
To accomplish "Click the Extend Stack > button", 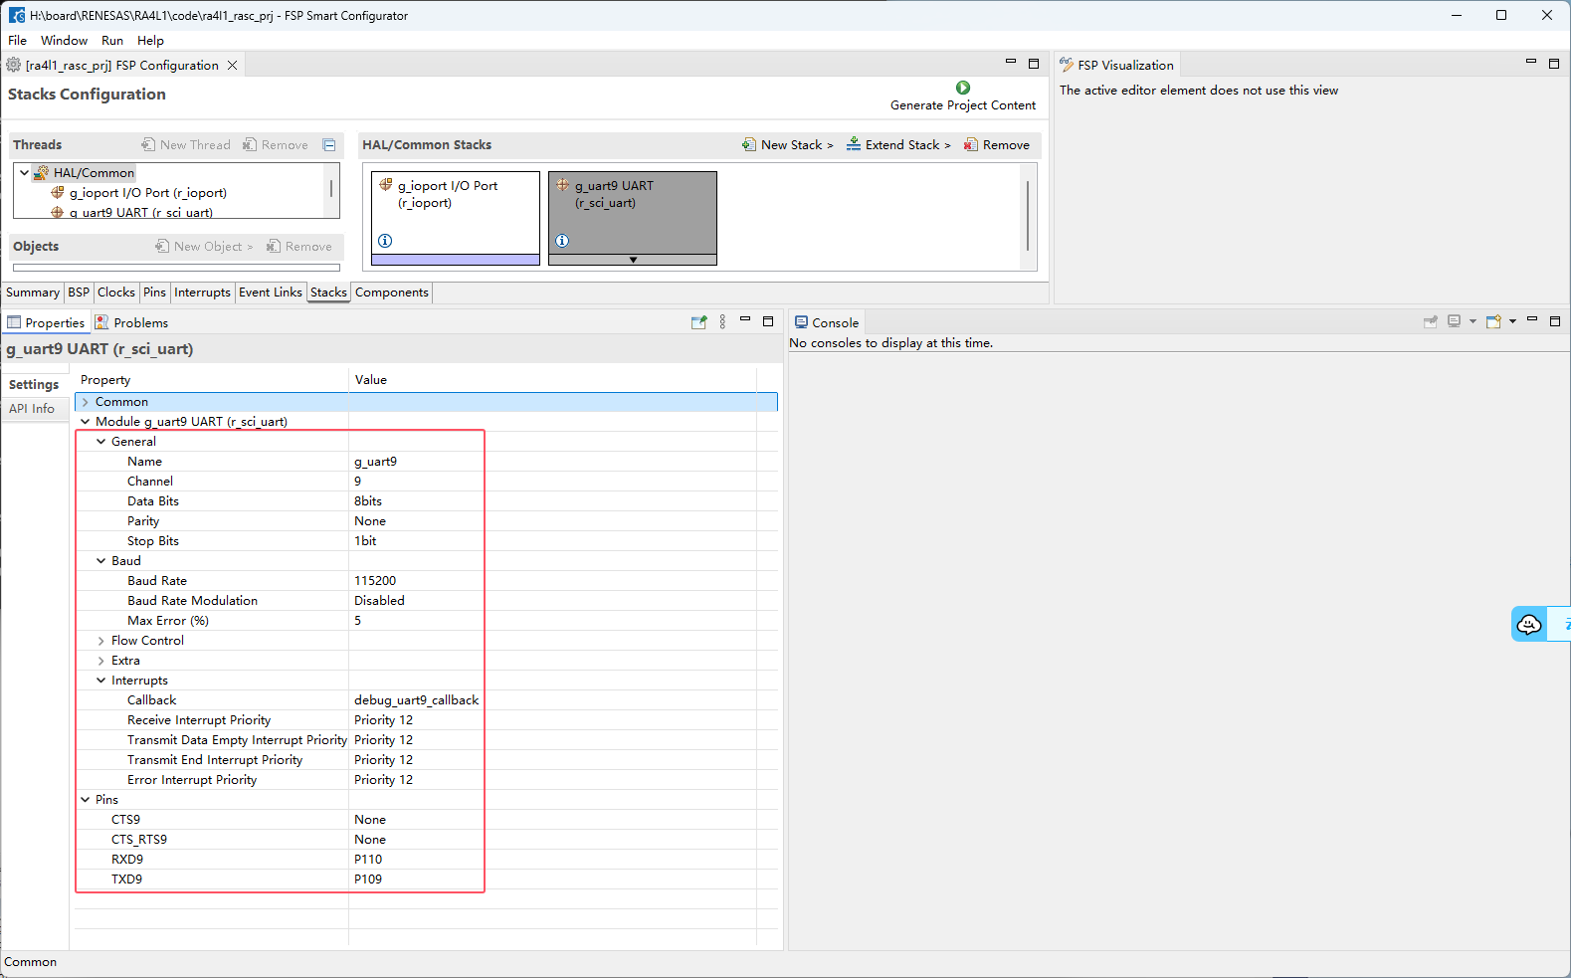I will (898, 145).
